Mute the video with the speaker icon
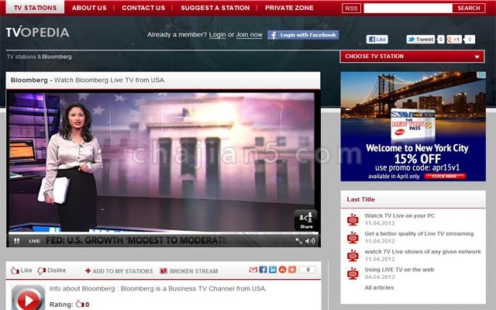This screenshot has height=310, width=496. click(x=310, y=241)
